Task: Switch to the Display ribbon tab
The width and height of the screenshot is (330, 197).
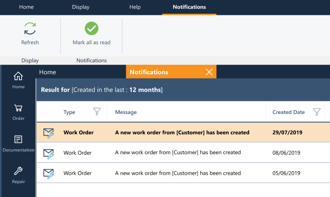Action: point(81,7)
